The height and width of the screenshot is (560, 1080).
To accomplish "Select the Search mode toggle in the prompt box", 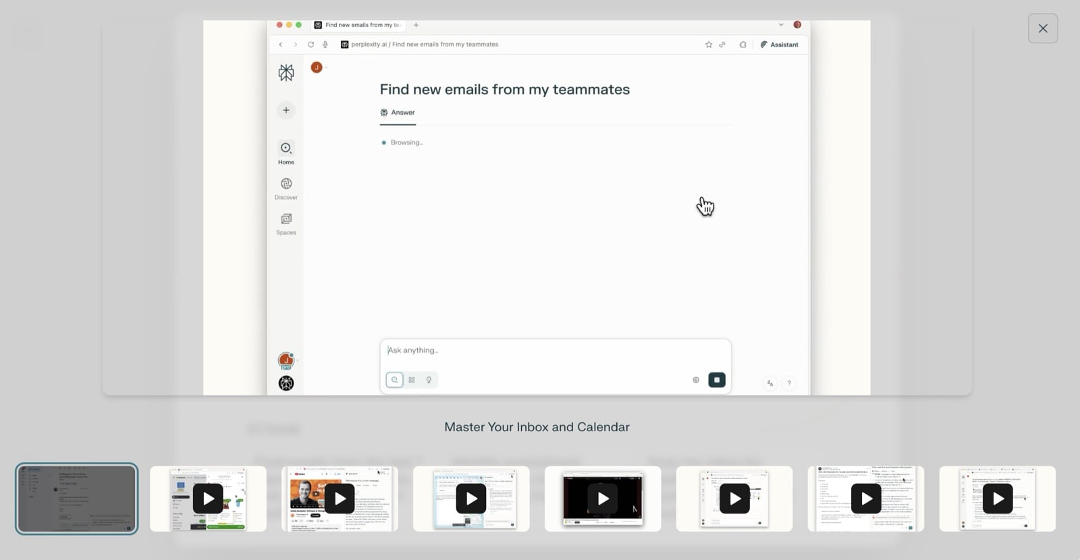I will click(x=395, y=380).
